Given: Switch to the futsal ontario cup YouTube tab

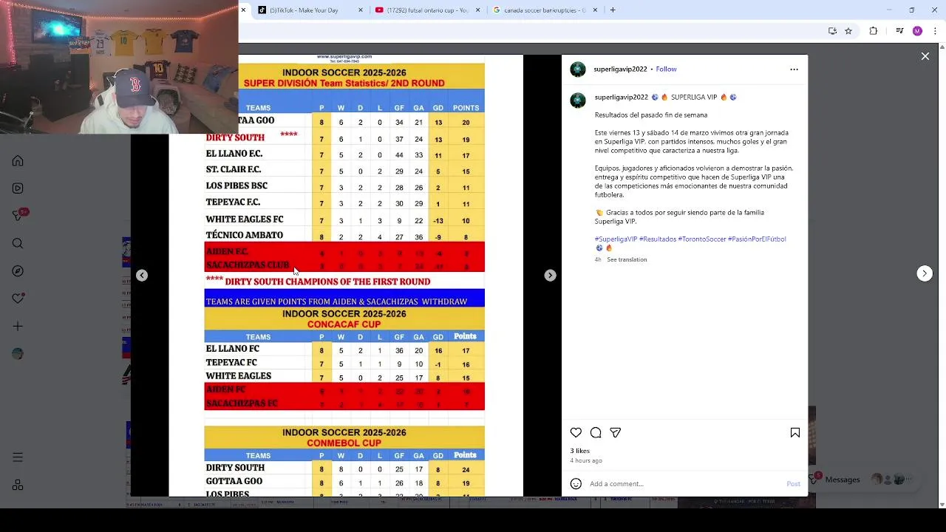Looking at the screenshot, I should pyautogui.click(x=428, y=10).
